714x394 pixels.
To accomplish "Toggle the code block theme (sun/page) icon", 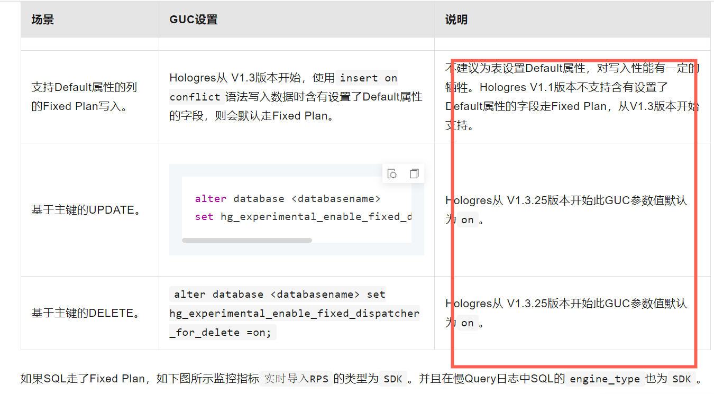I will click(x=392, y=173).
